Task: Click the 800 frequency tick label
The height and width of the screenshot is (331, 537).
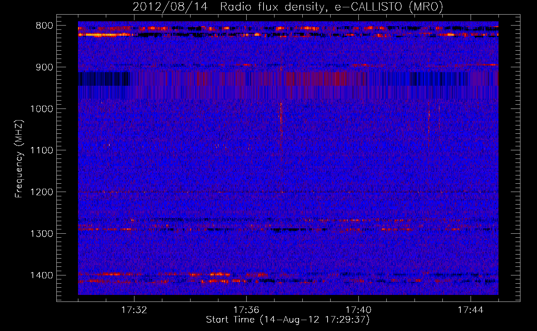Action: click(44, 26)
